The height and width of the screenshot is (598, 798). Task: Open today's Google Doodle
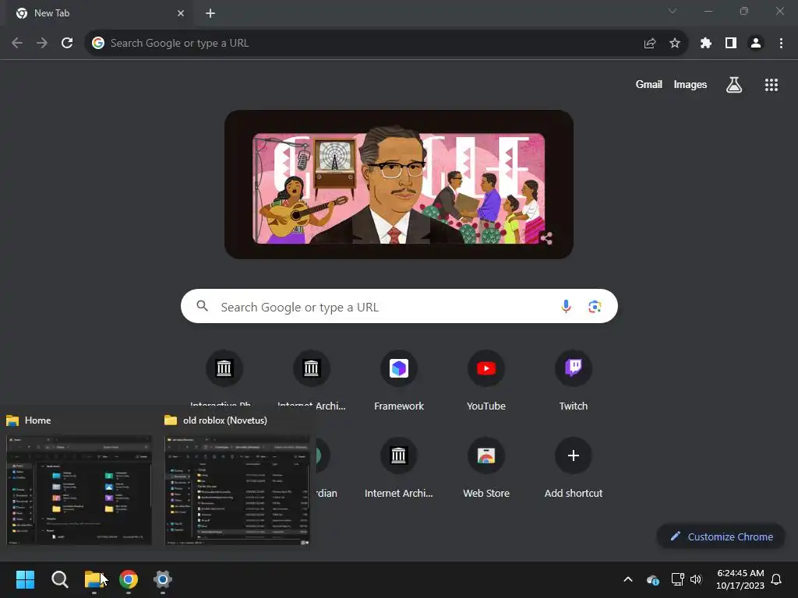[398, 185]
